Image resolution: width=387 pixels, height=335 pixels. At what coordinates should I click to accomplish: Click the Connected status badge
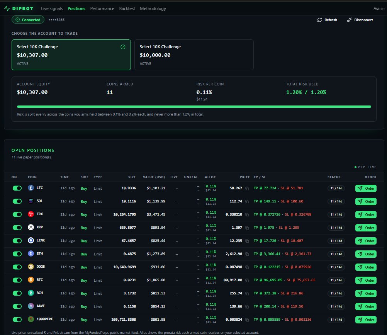(28, 20)
